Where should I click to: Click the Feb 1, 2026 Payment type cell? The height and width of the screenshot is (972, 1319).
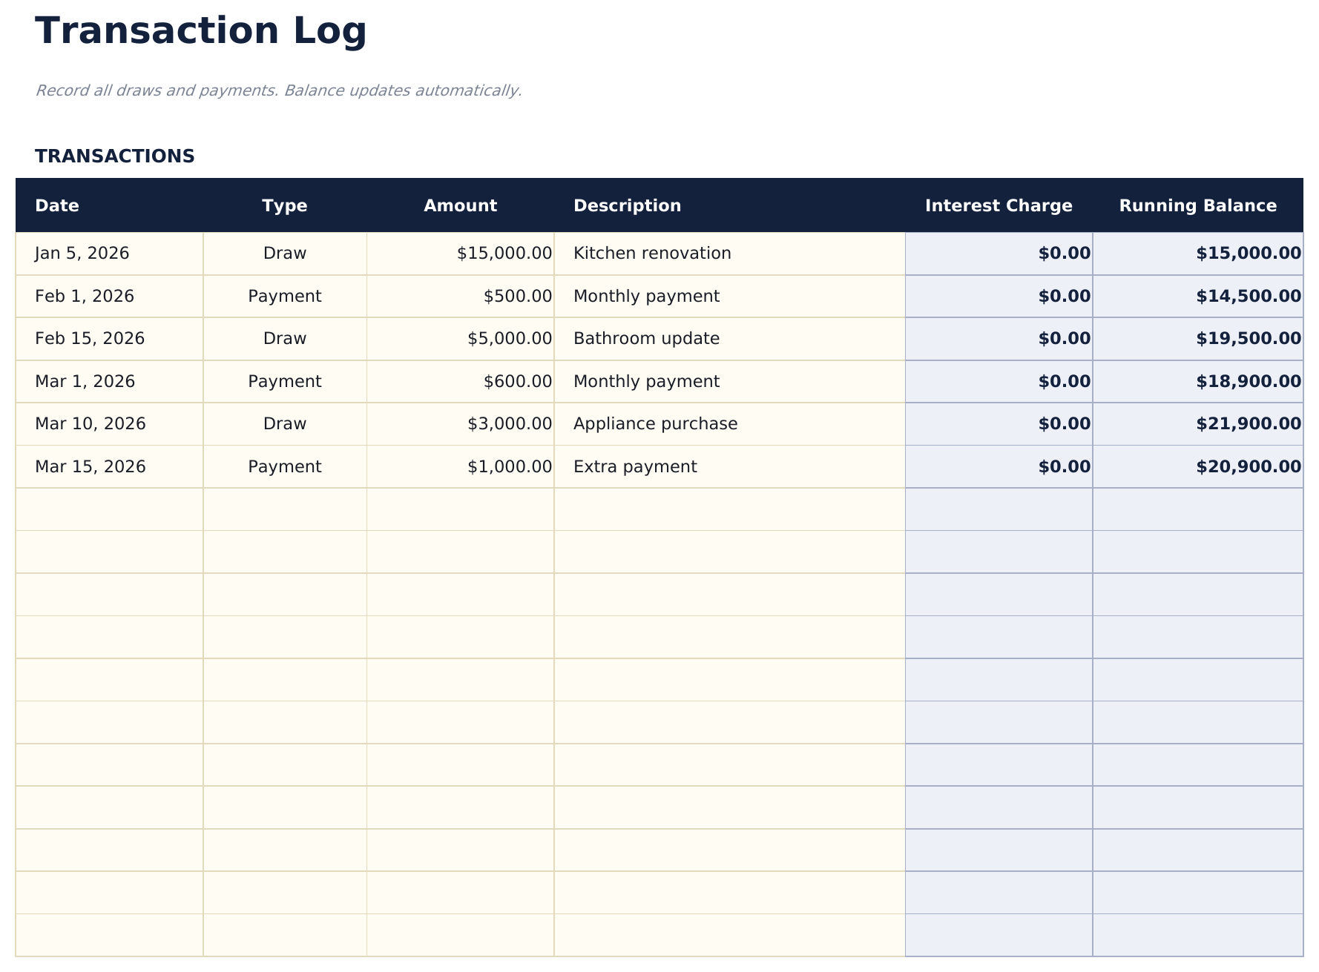point(284,295)
